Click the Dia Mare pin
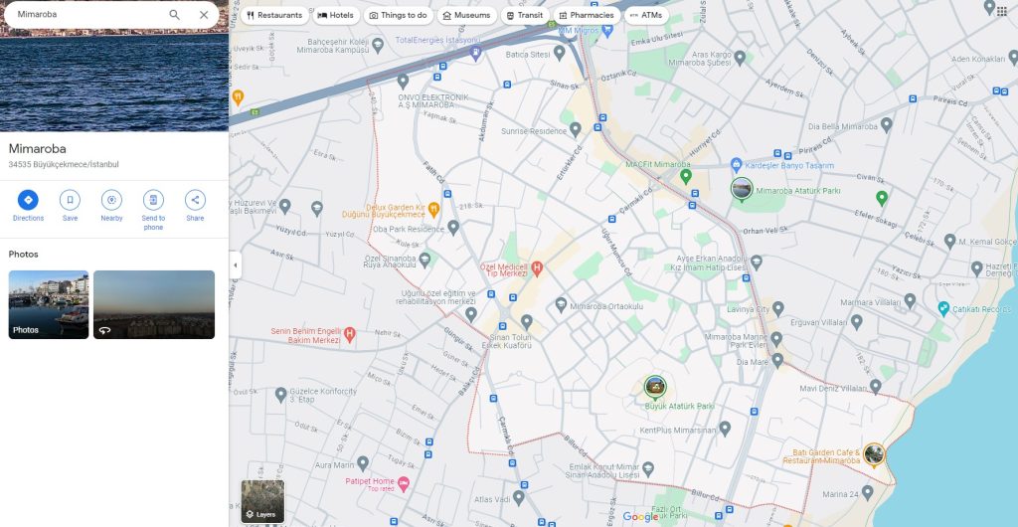Screen dimensions: 1018x527 click(777, 360)
